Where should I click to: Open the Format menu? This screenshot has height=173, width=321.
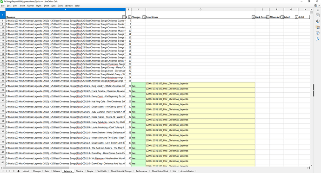31,6
